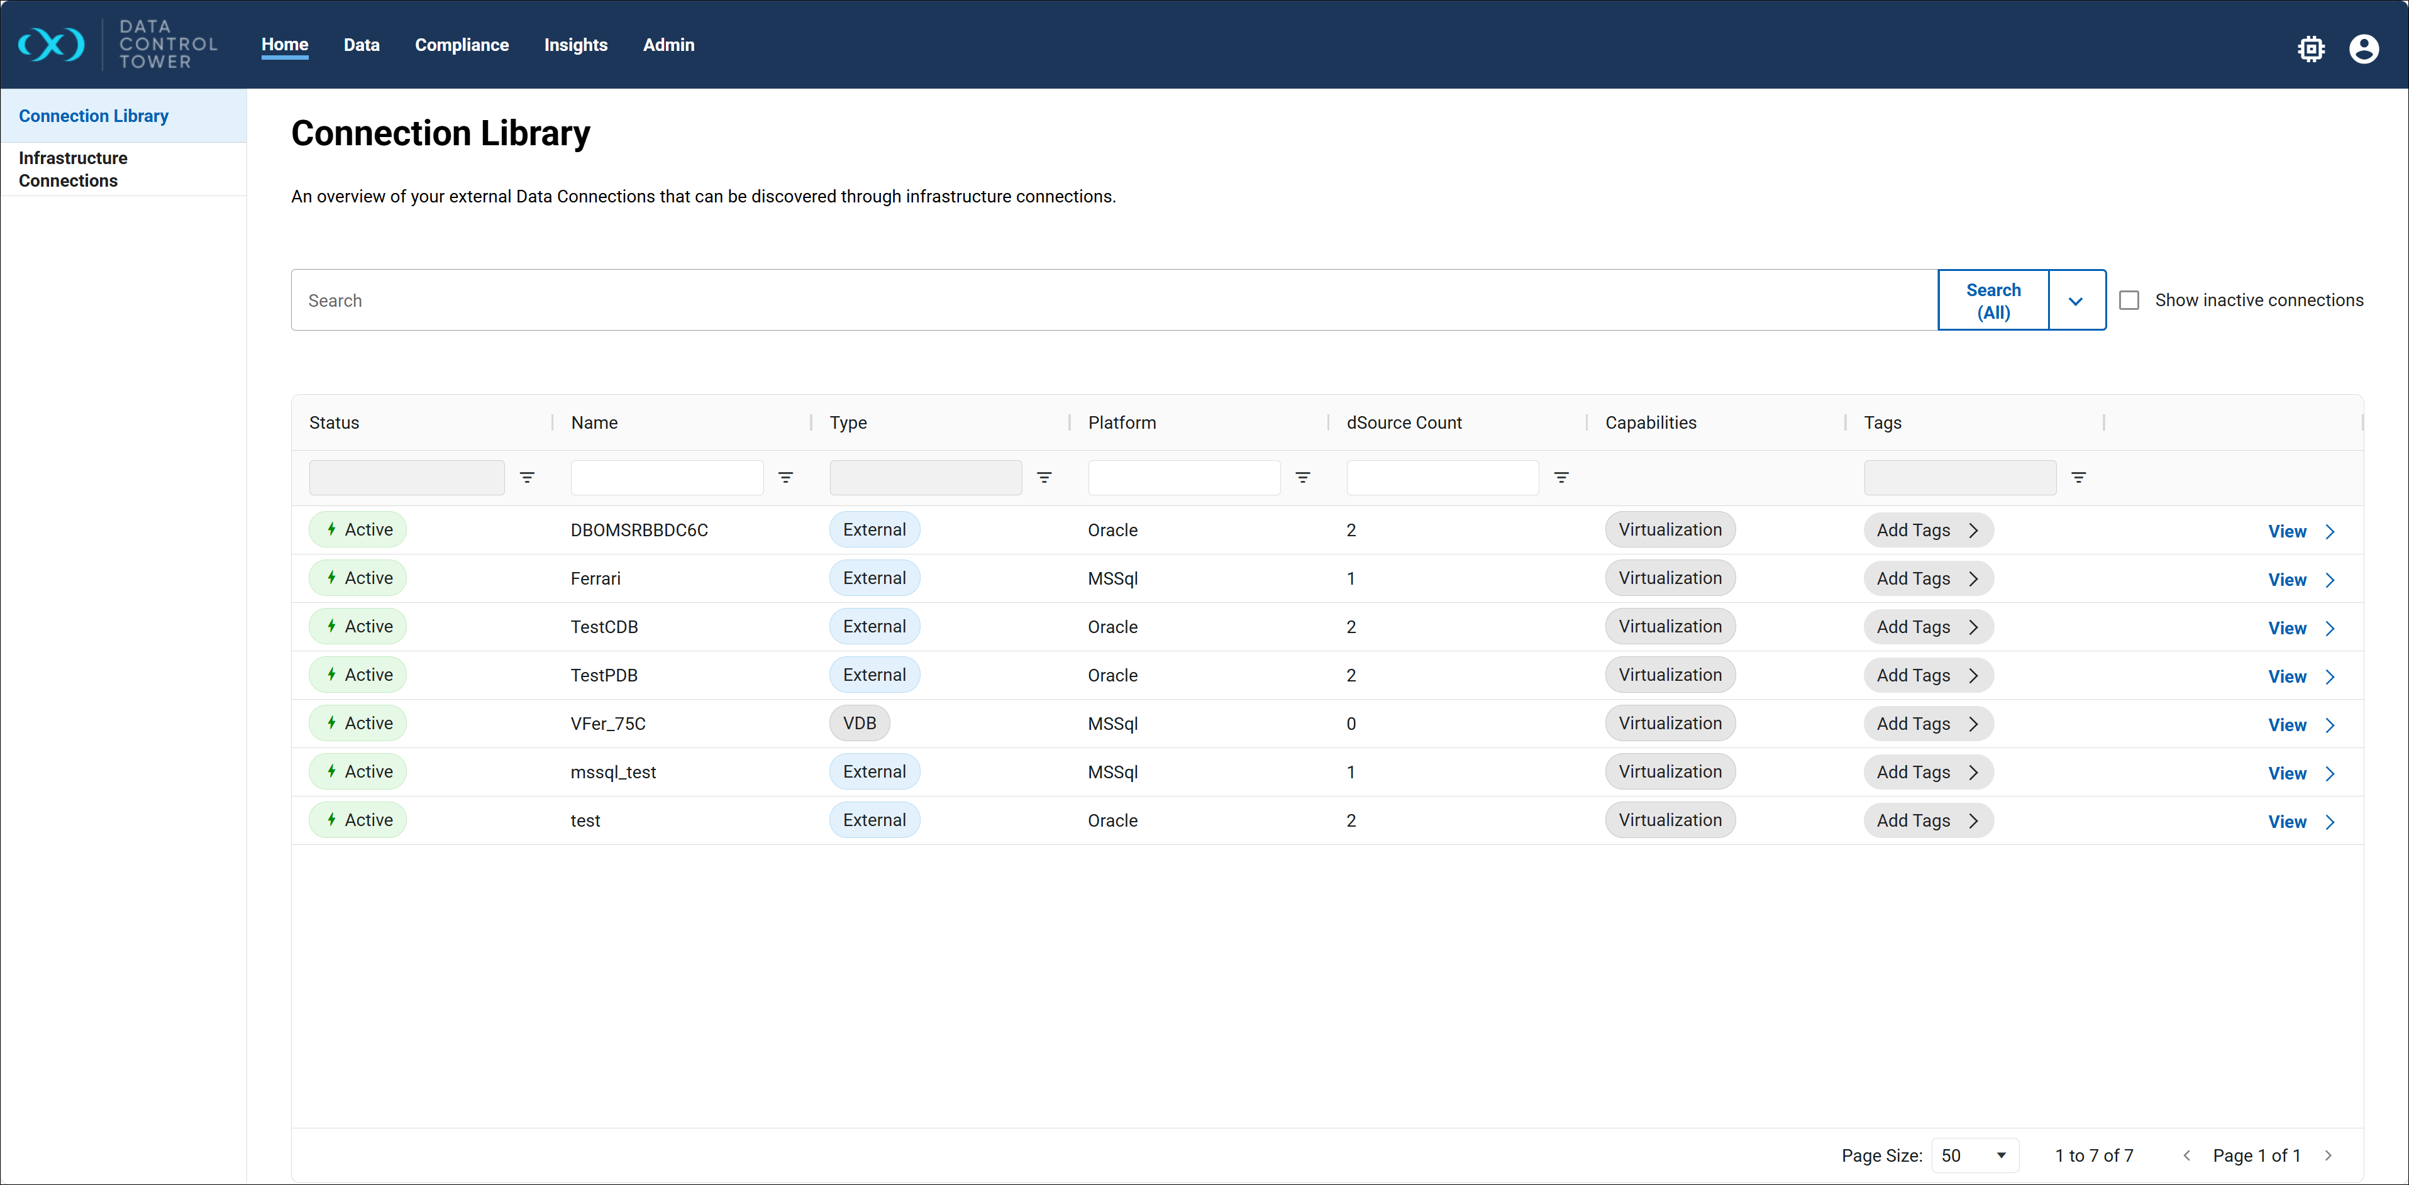Open the user account profile icon

point(2363,48)
